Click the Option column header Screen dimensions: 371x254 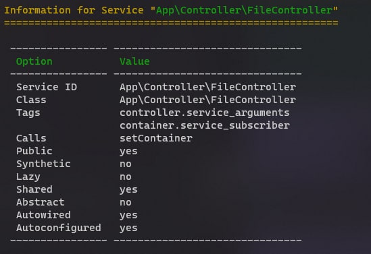coord(34,62)
